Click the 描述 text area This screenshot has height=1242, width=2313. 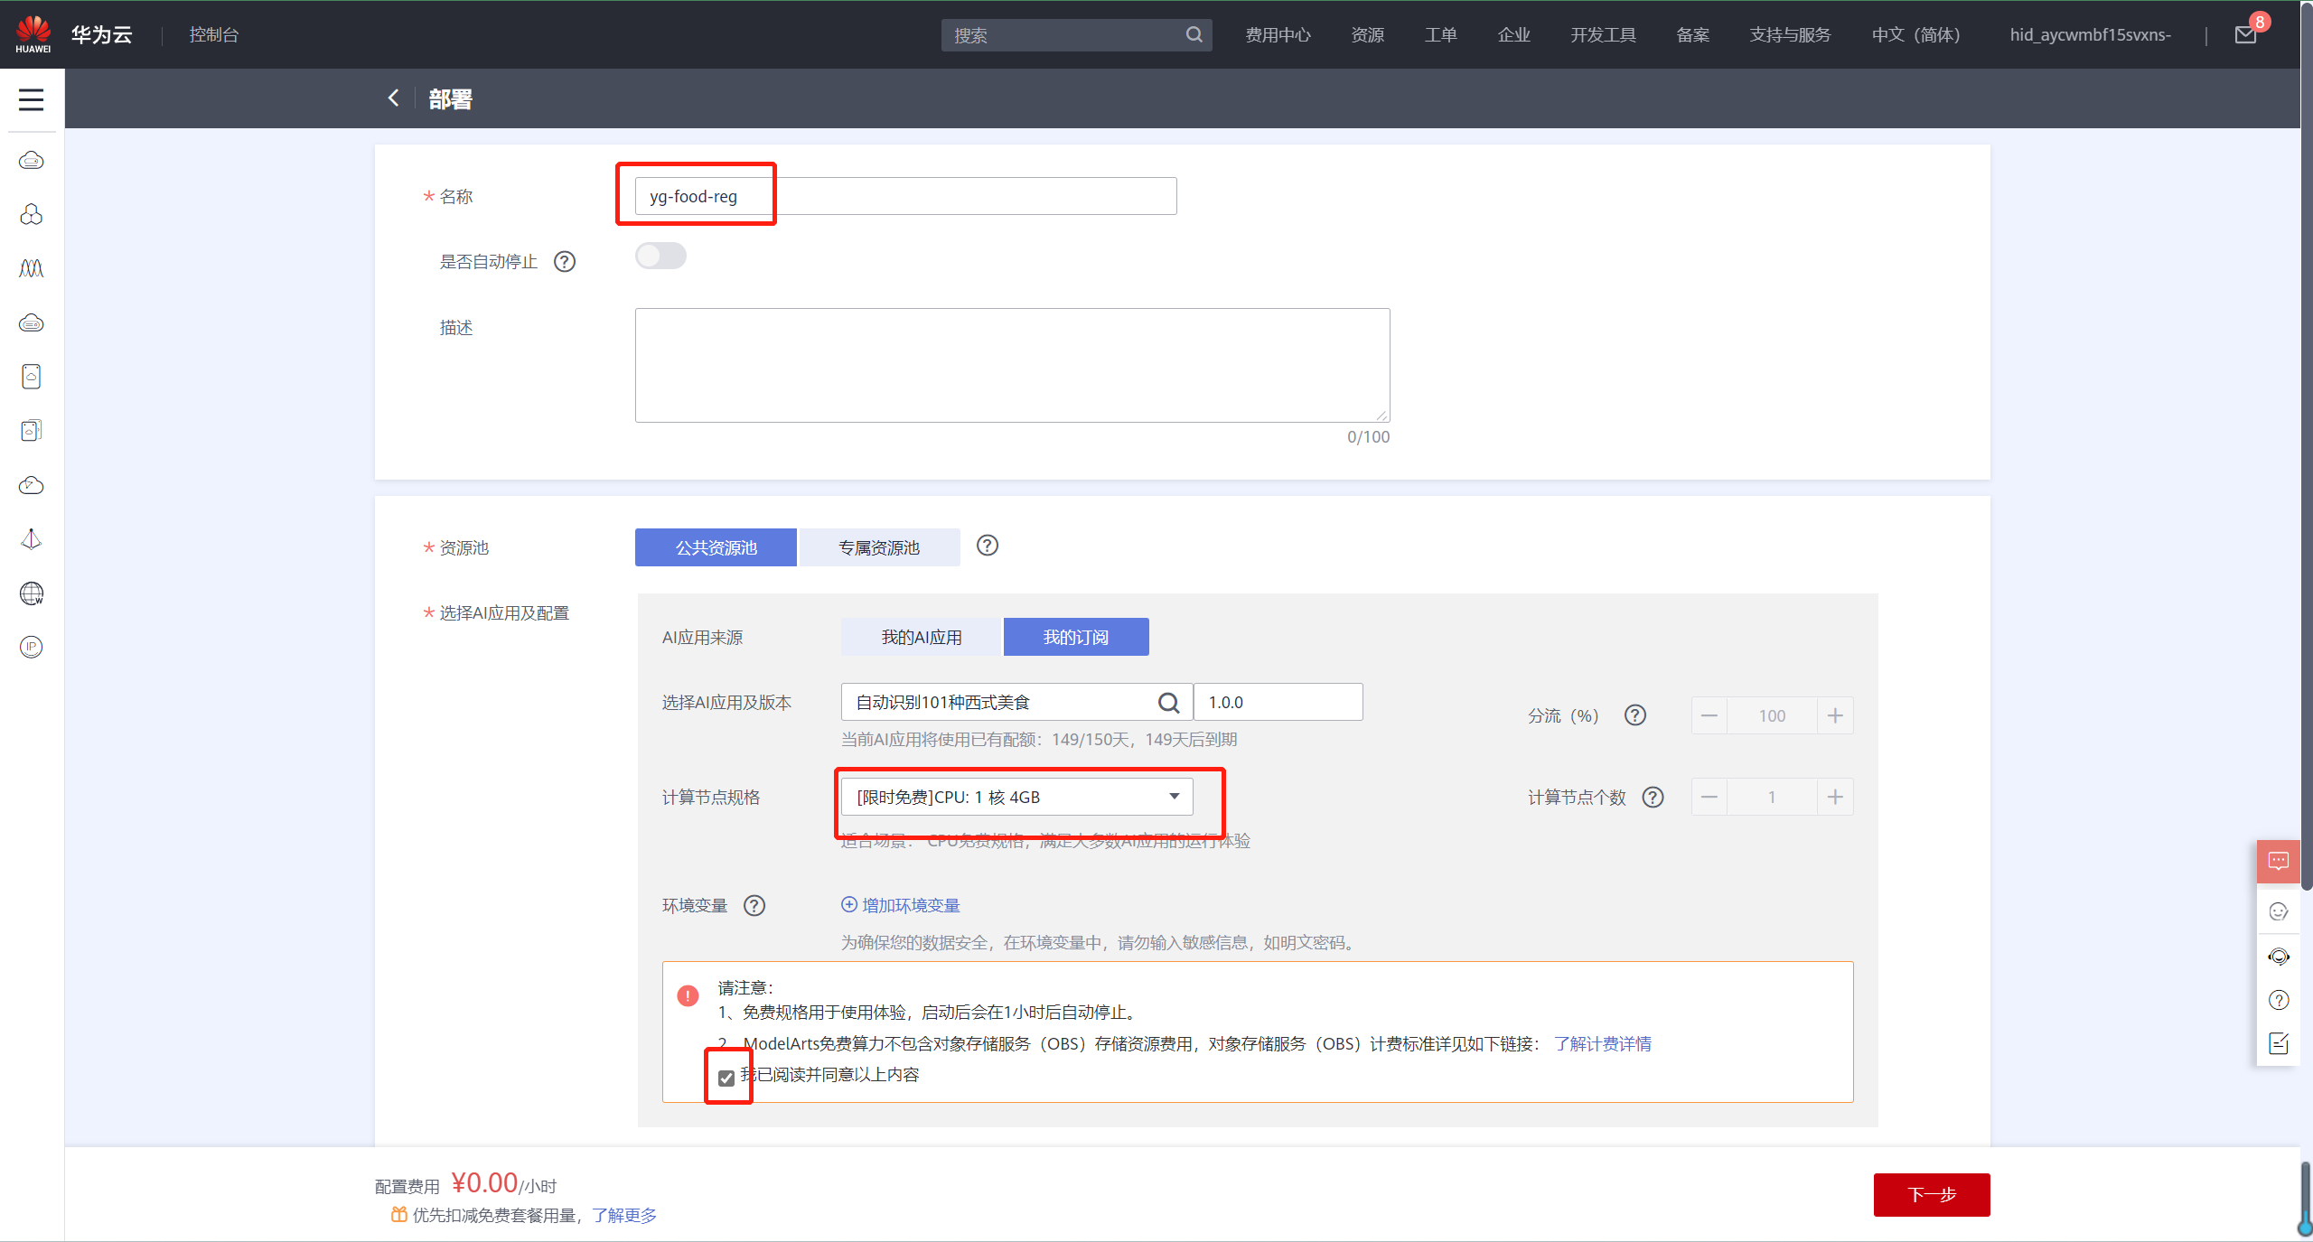tap(1012, 365)
